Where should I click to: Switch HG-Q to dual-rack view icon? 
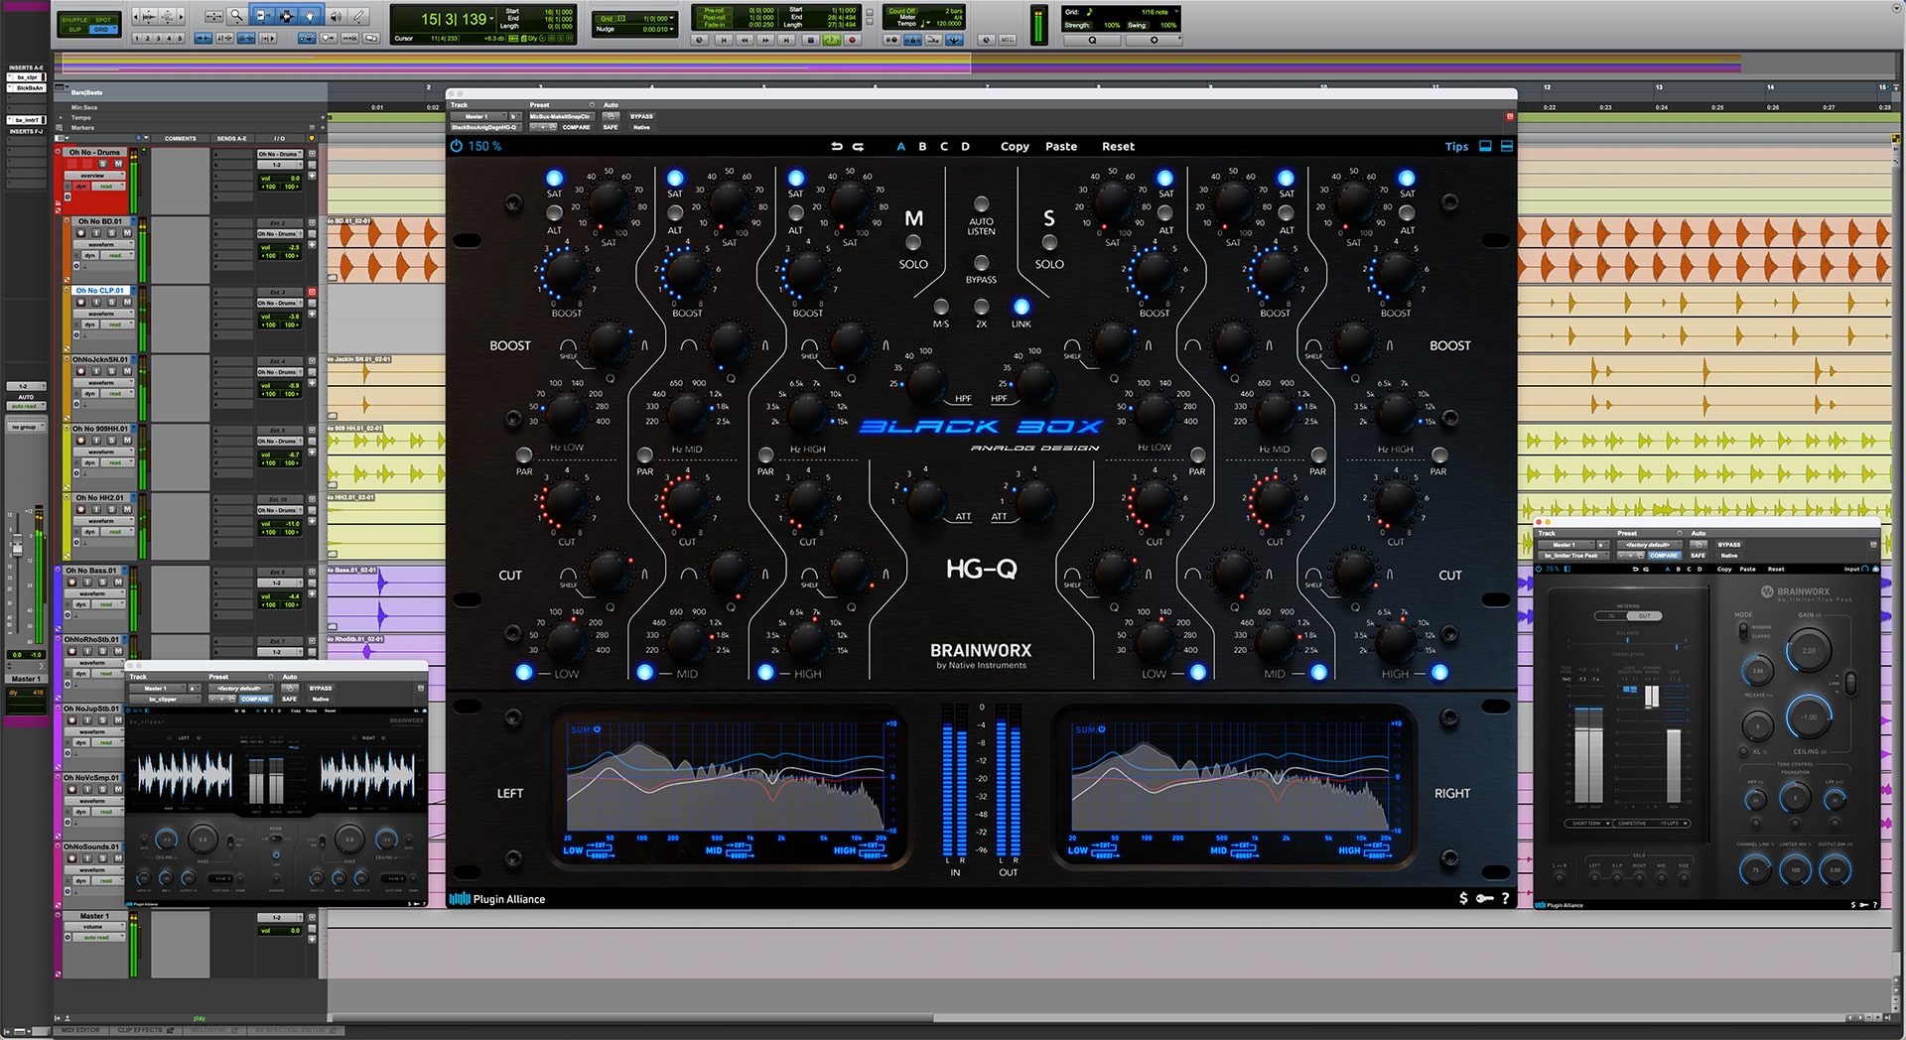pyautogui.click(x=1506, y=146)
